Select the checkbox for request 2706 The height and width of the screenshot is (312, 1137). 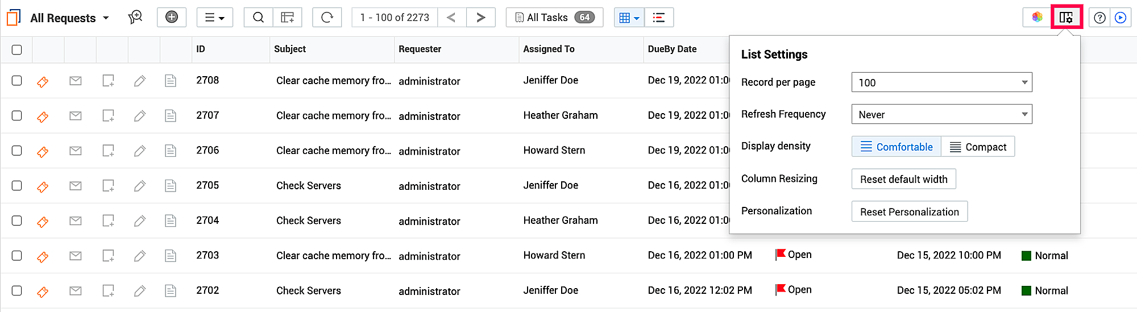click(17, 151)
